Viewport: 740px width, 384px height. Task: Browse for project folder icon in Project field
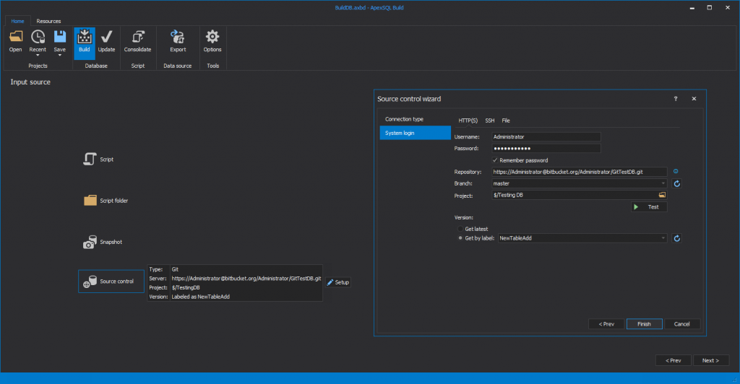661,196
